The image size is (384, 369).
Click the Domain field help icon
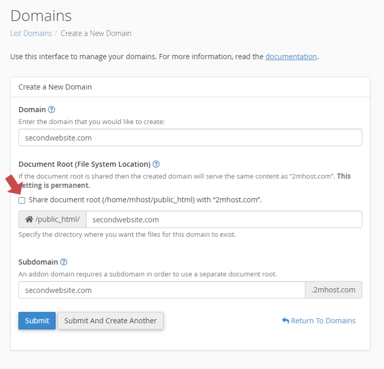click(x=52, y=110)
